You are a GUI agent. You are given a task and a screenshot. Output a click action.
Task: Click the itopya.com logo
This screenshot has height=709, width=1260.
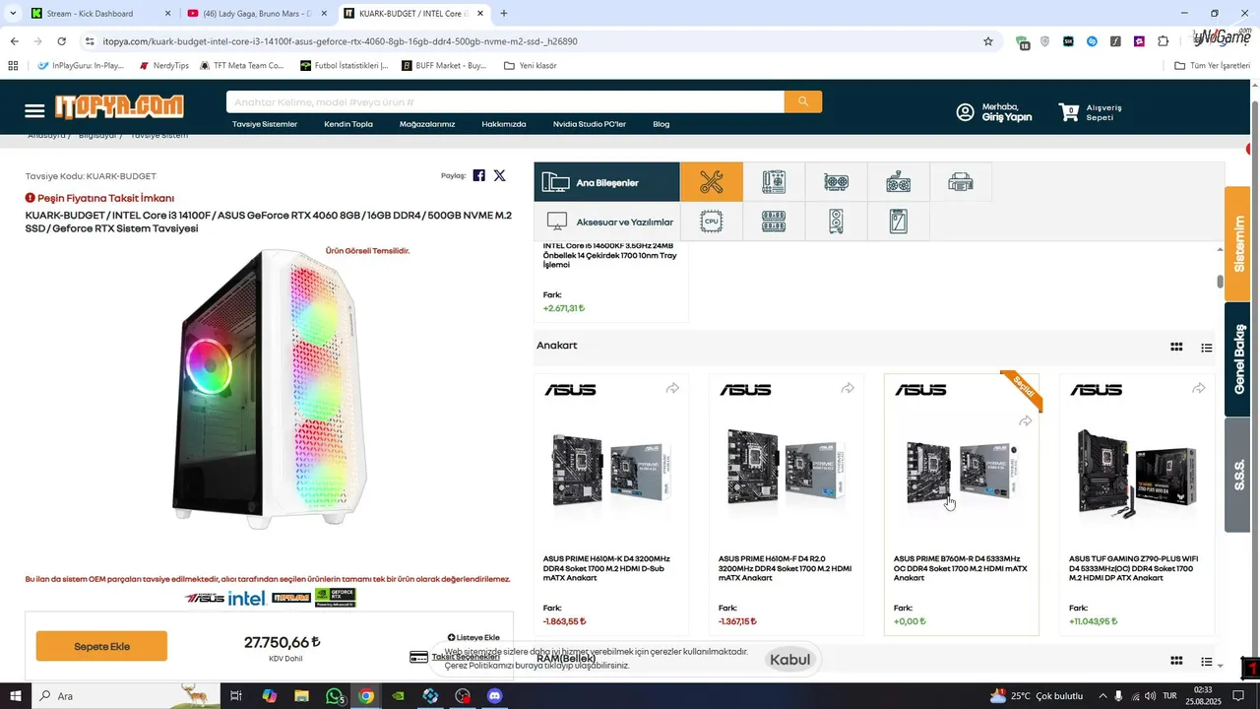[x=119, y=106]
